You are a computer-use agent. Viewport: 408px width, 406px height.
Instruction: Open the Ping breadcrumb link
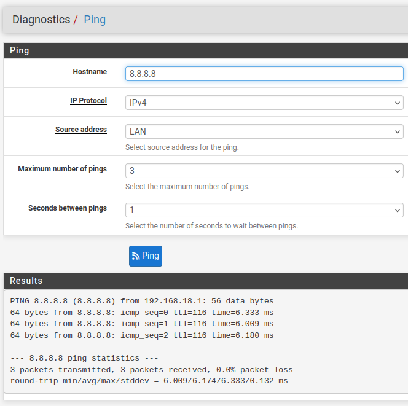tap(95, 20)
